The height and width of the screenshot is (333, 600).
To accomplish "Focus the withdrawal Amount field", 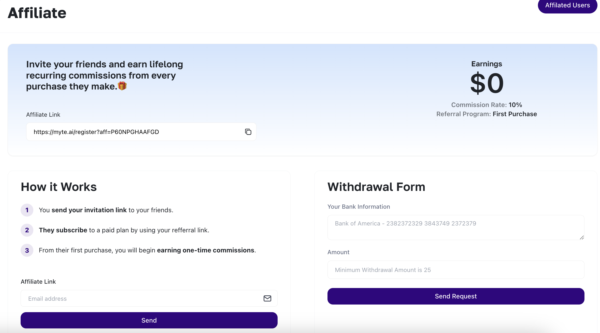I will click(455, 270).
